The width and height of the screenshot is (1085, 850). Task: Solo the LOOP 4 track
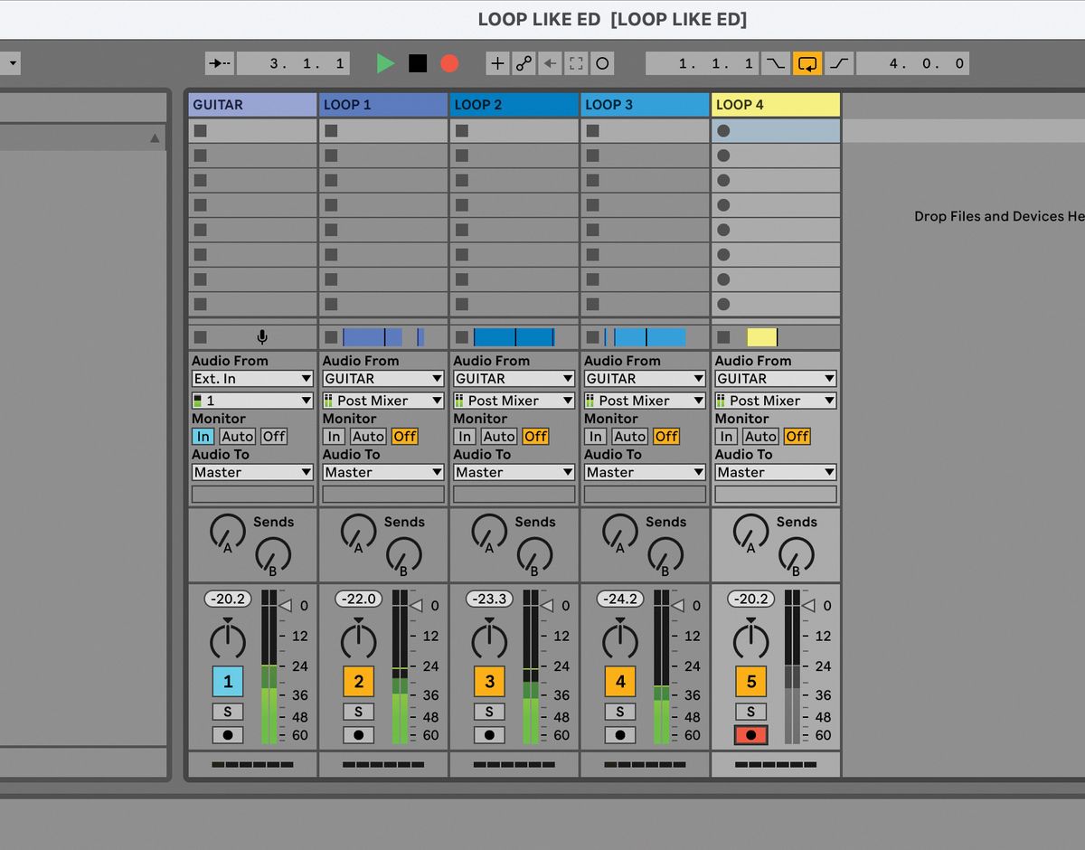pos(751,713)
